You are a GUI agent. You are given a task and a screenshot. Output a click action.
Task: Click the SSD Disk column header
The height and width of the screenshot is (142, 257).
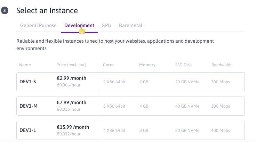[x=183, y=65]
